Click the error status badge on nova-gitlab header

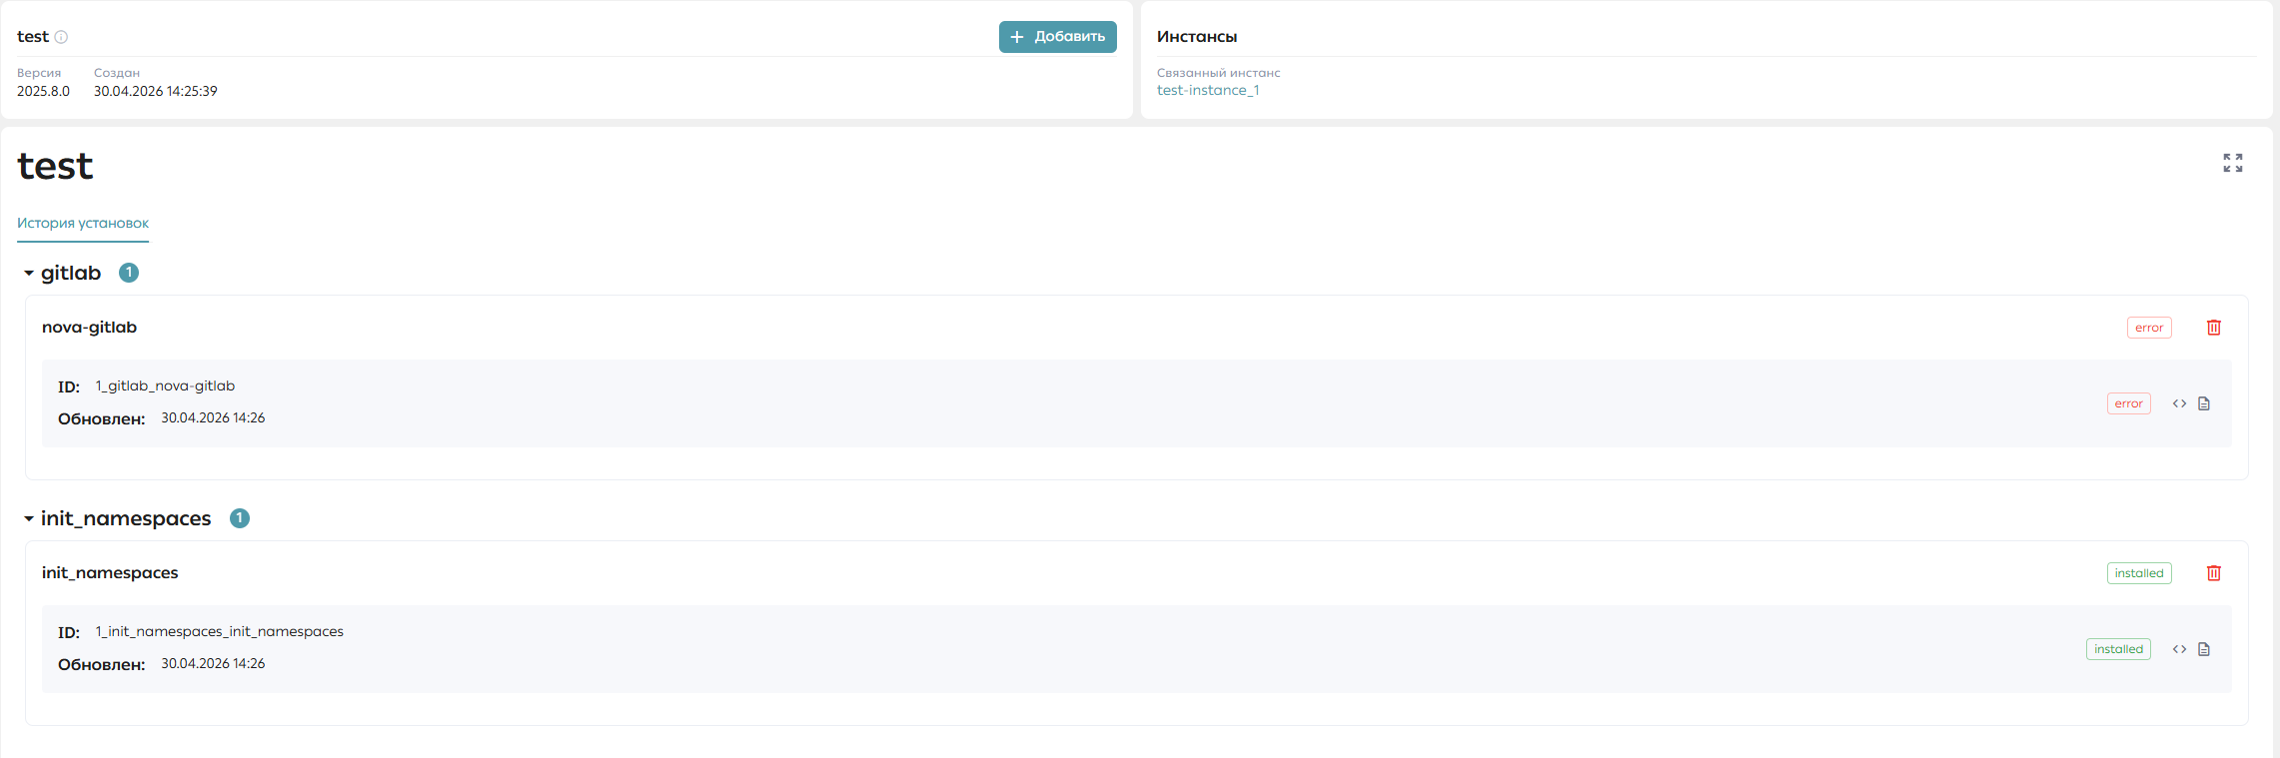point(2149,328)
